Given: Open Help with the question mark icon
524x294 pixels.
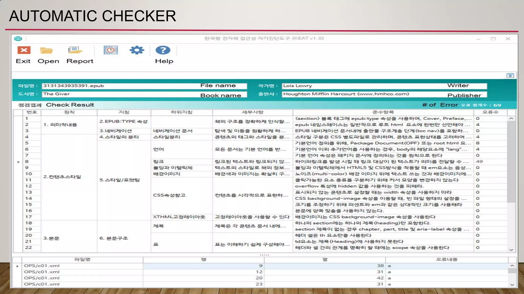Looking at the screenshot, I should click(163, 50).
